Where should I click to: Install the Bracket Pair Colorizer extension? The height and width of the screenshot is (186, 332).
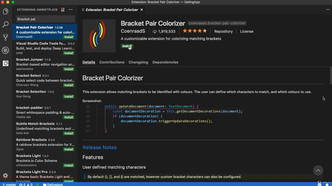pyautogui.click(x=127, y=46)
